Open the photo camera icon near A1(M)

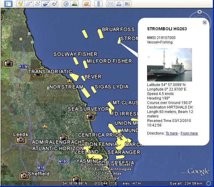[8, 63]
